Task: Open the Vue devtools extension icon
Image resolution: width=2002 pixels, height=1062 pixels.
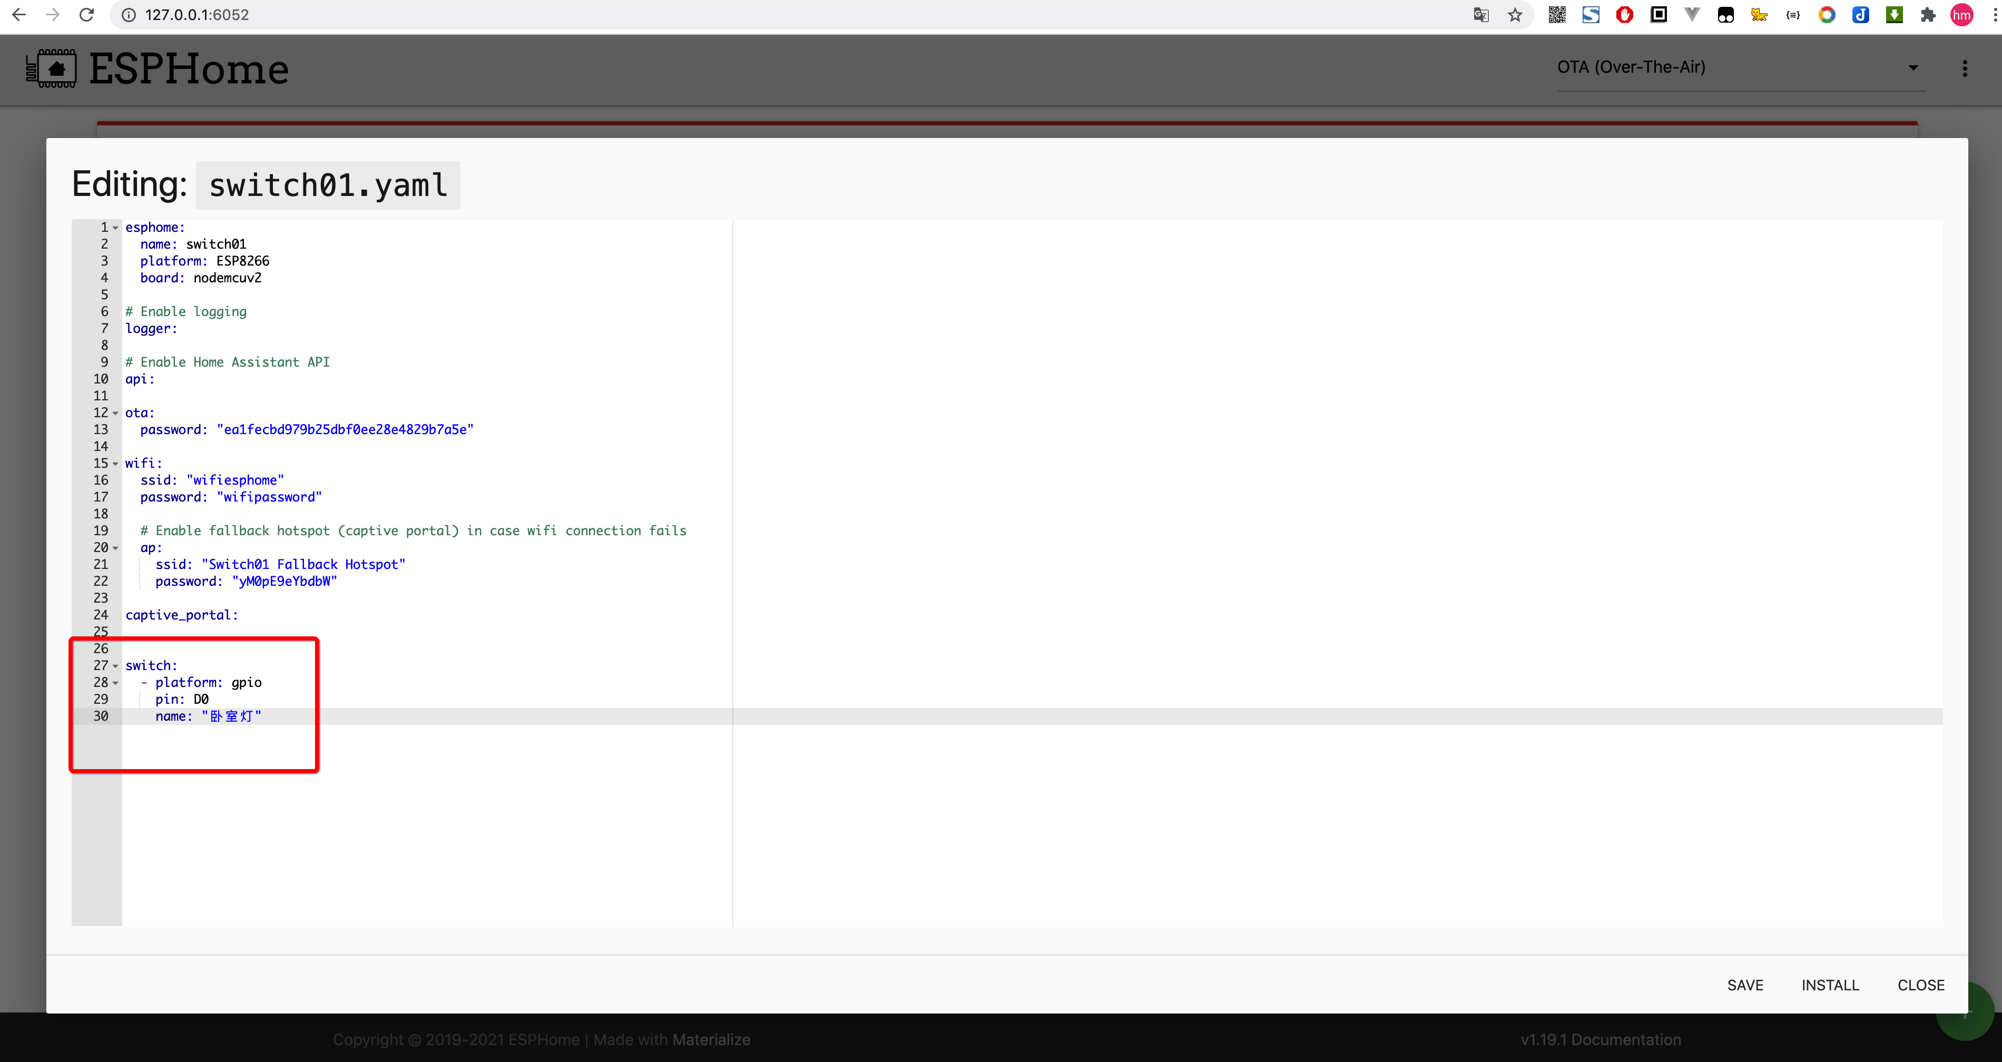Action: pos(1692,15)
